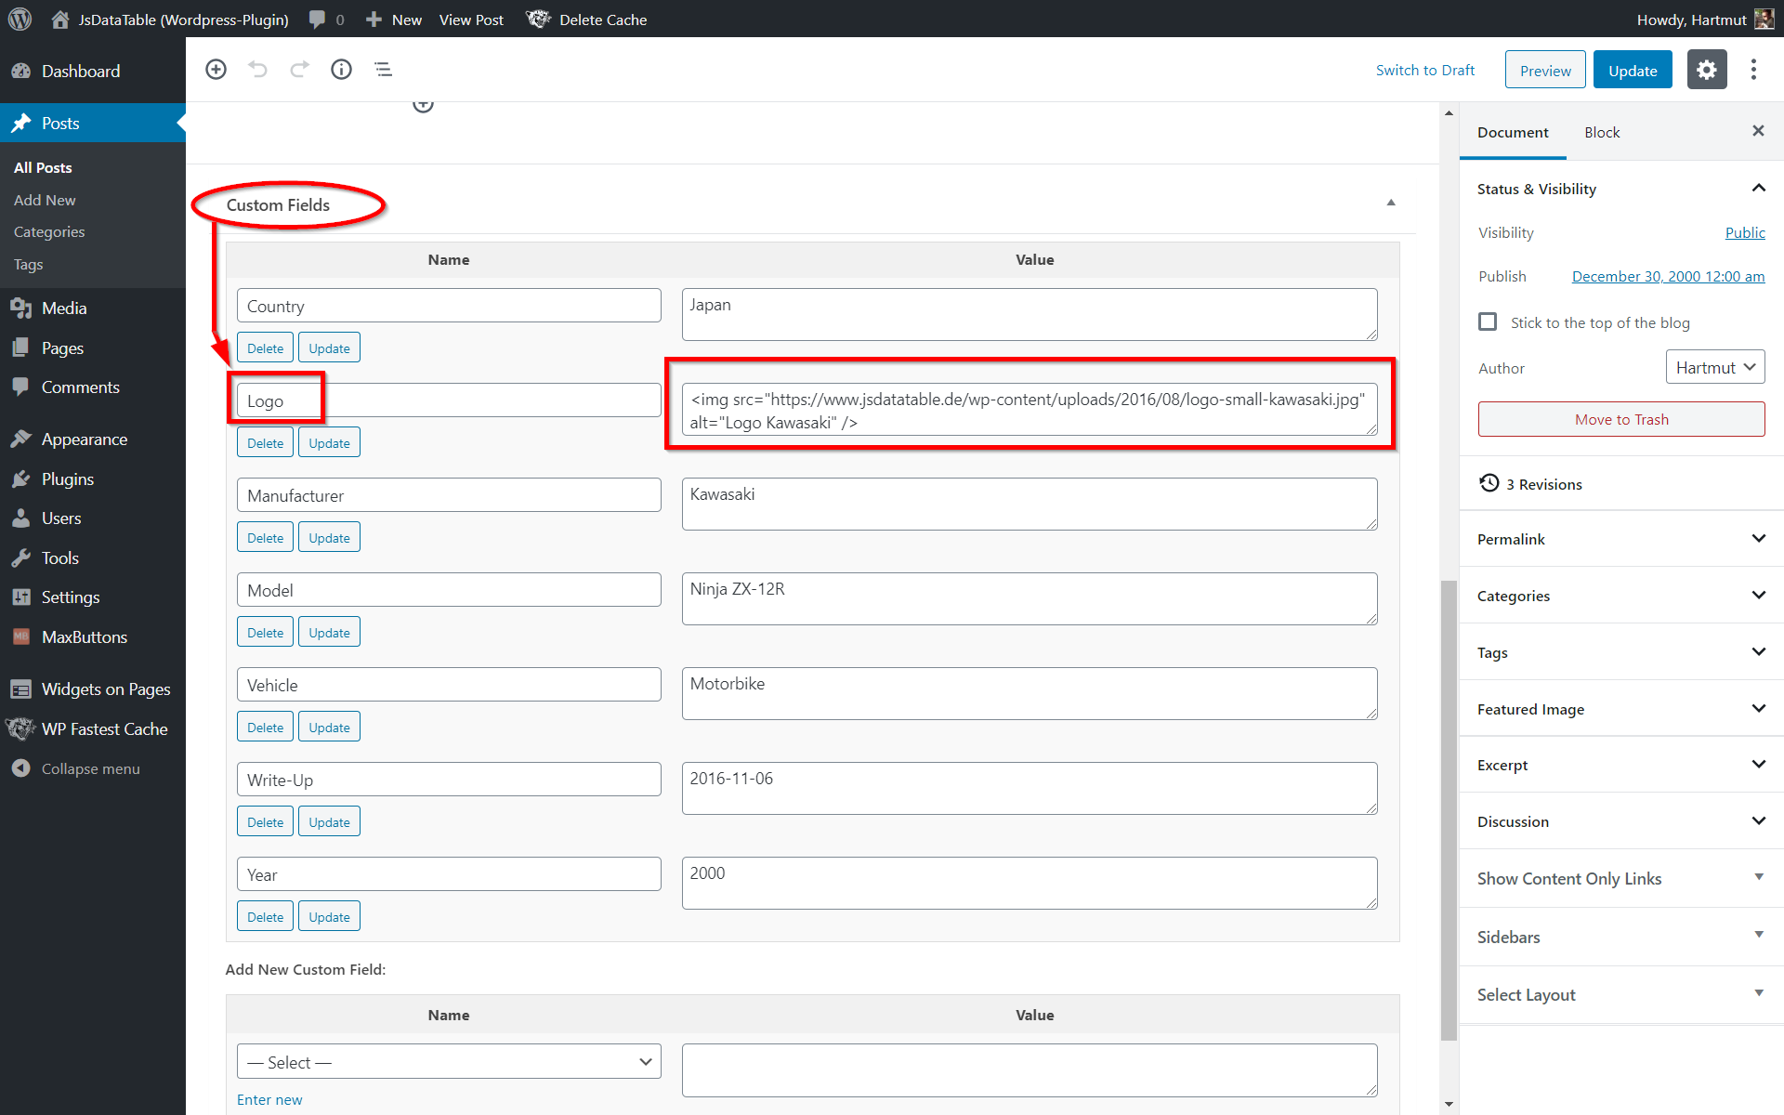The height and width of the screenshot is (1115, 1784).
Task: Click the home icon beside JsDataTable site name
Action: 60,19
